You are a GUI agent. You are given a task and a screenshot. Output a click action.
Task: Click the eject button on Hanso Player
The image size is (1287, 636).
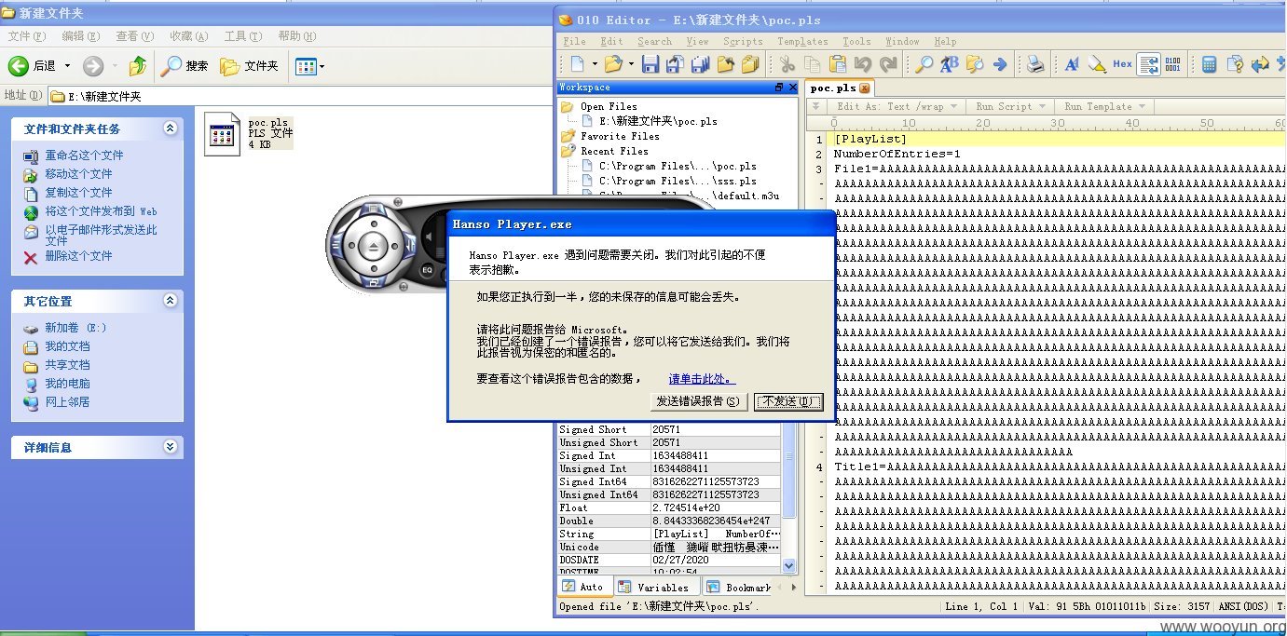374,248
